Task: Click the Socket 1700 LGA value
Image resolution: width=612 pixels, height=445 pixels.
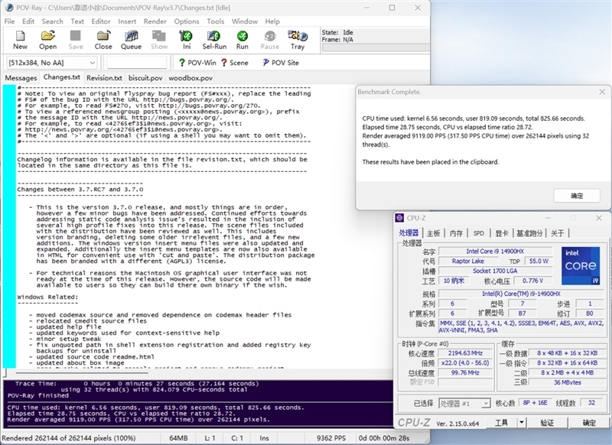Action: 495,271
